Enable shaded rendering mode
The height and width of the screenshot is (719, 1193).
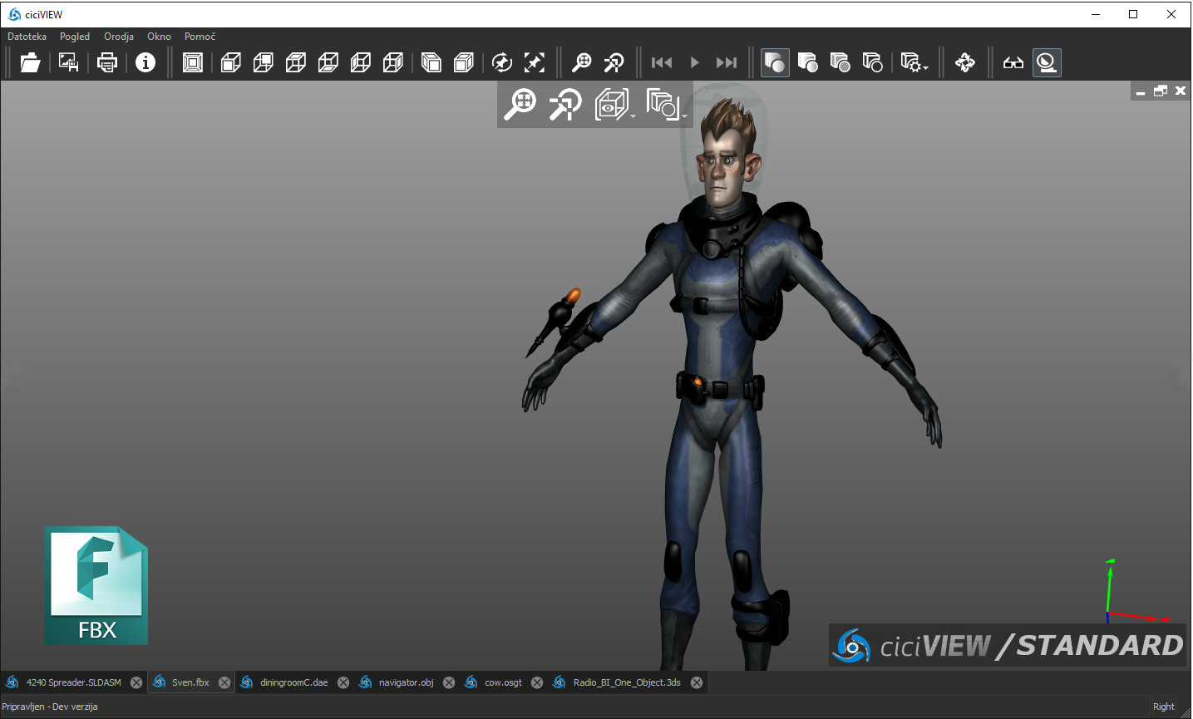tap(775, 62)
